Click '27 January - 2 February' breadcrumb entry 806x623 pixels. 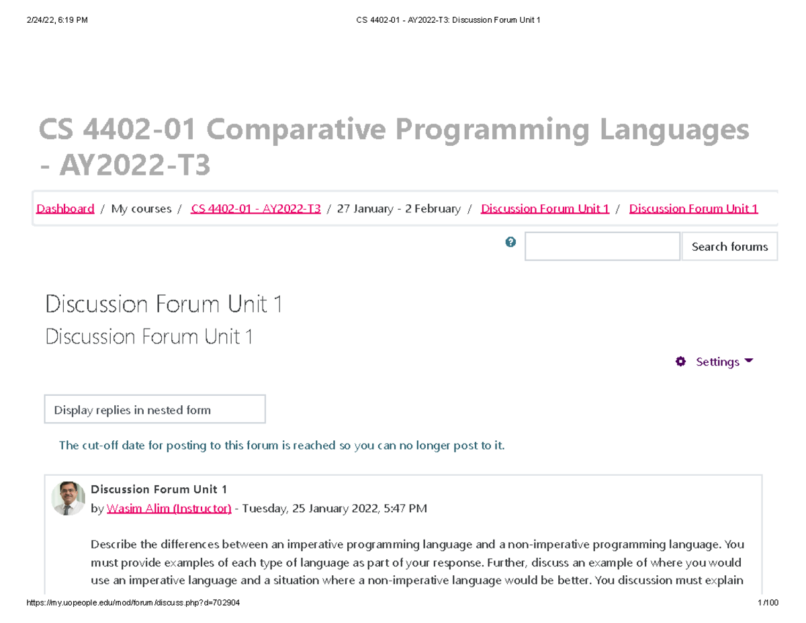398,208
